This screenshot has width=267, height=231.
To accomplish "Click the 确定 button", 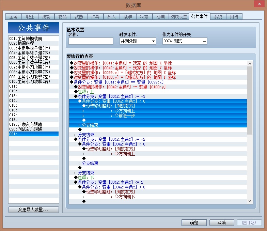I will [x=194, y=222].
